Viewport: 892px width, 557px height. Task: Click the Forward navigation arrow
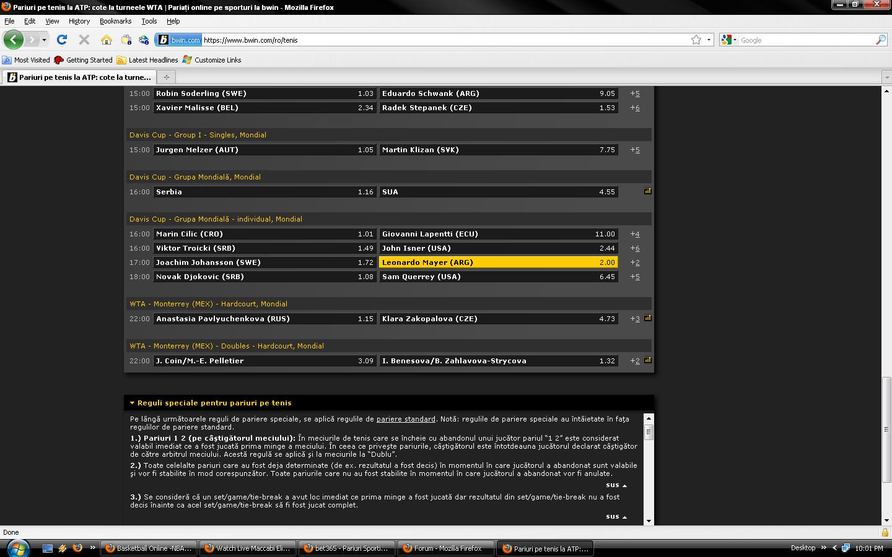(31, 40)
